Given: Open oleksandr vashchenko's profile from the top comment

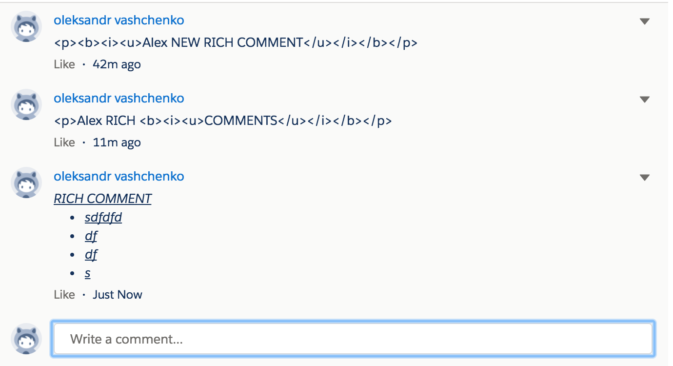Looking at the screenshot, I should coord(119,20).
